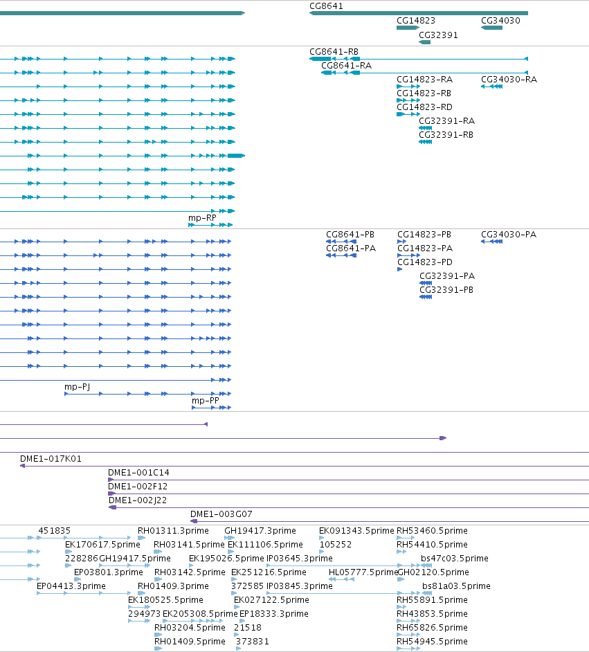This screenshot has height=652, width=589.
Task: Click EST RH01311.3prime
Action: pyautogui.click(x=173, y=531)
